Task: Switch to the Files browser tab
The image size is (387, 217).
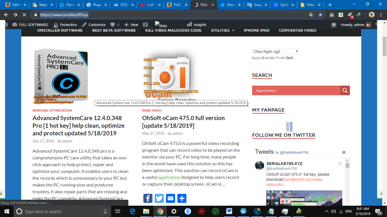Action: [311, 5]
